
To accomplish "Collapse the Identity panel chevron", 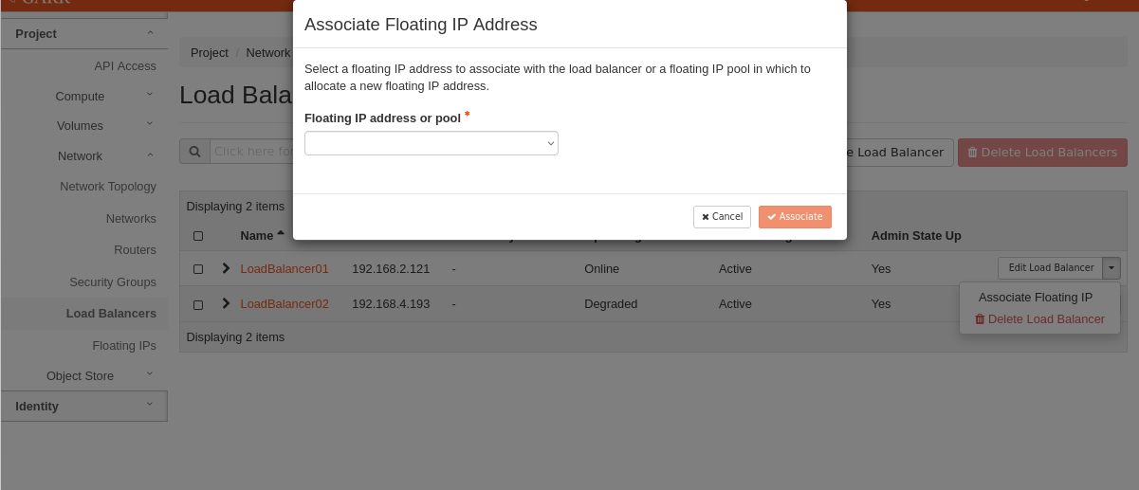I will pos(149,405).
